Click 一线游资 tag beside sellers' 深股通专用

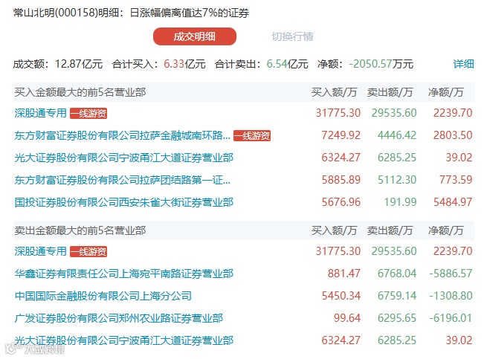click(88, 251)
